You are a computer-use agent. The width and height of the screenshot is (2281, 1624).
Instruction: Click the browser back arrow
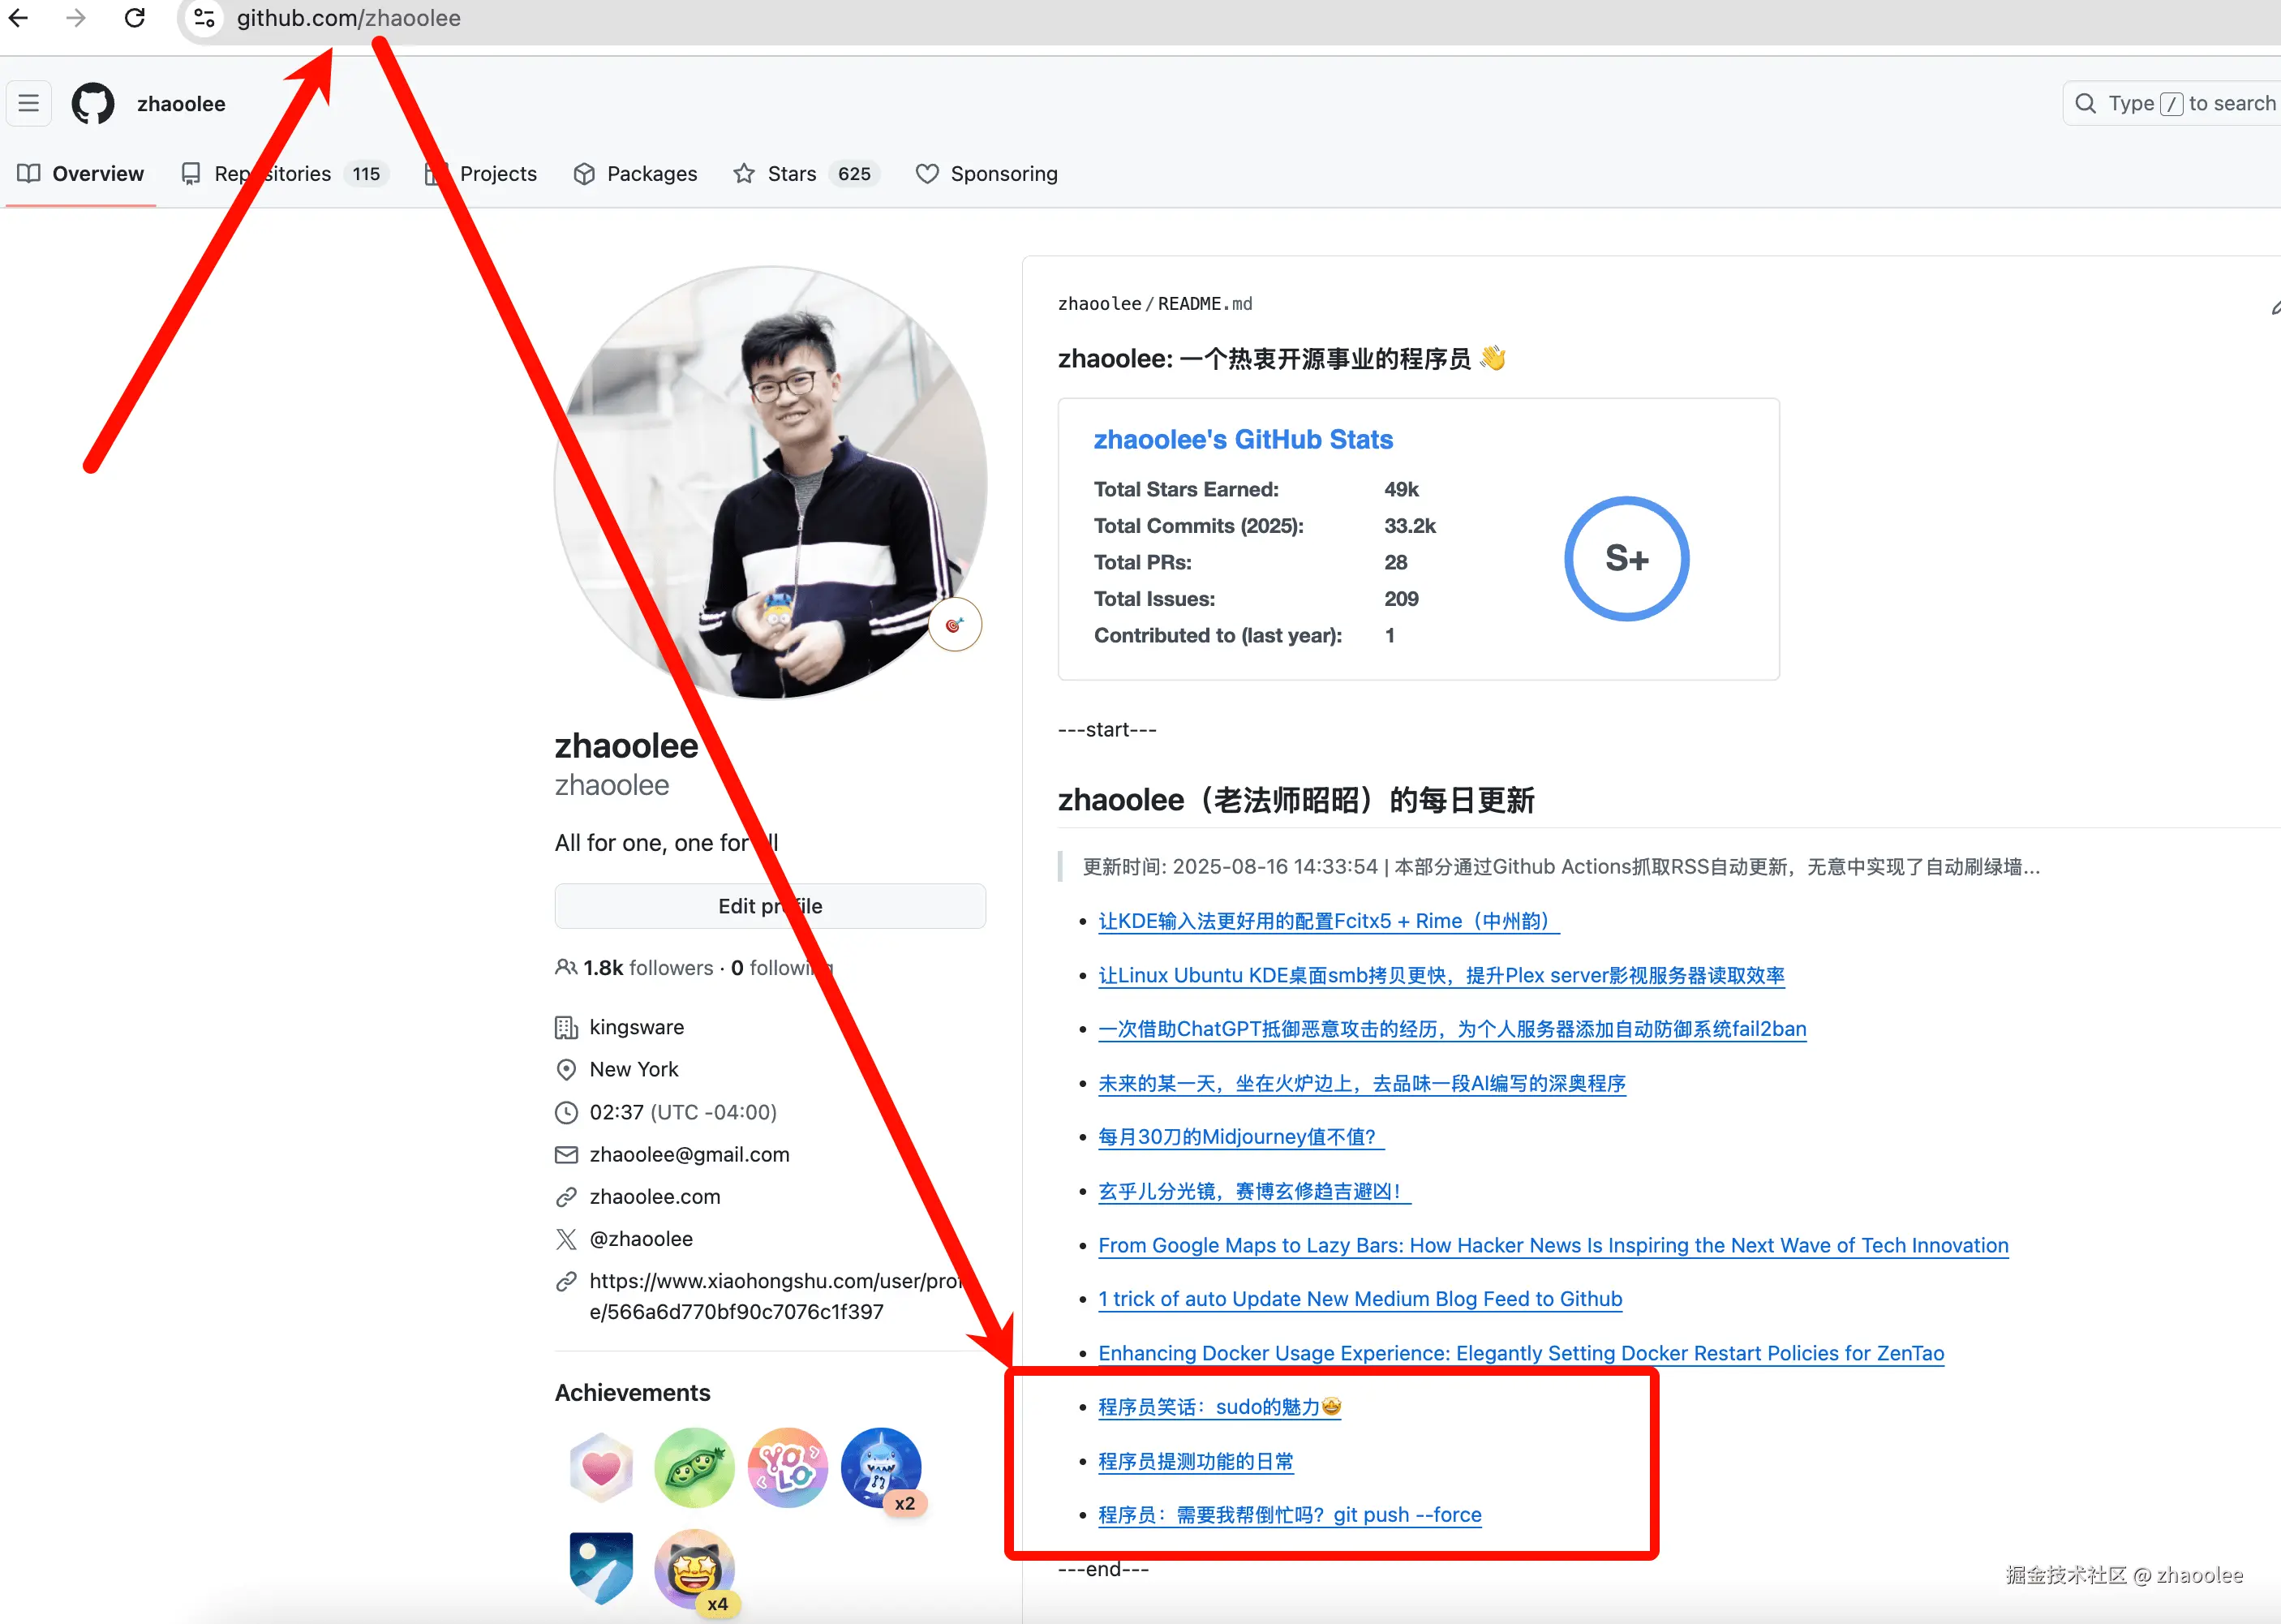tap(18, 18)
